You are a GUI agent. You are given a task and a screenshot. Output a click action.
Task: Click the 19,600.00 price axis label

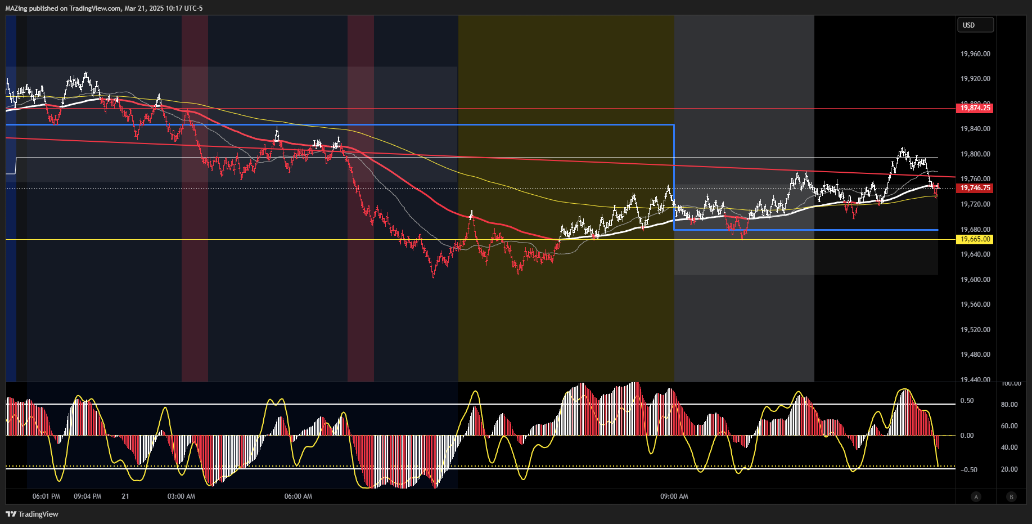[975, 280]
